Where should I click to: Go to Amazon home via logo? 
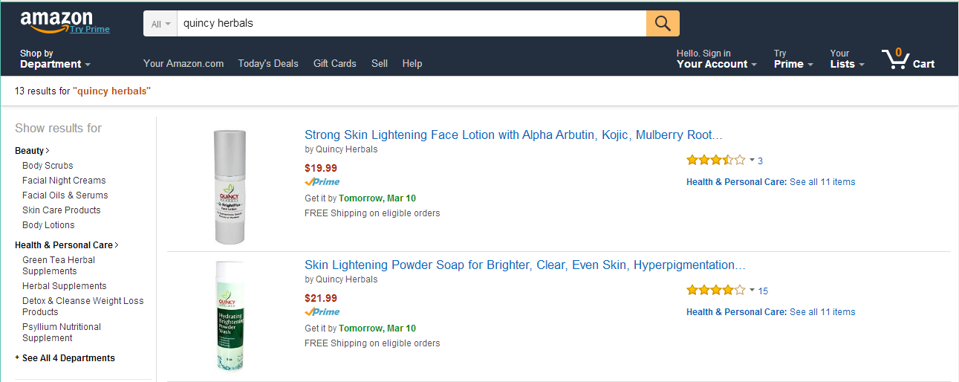(x=56, y=21)
